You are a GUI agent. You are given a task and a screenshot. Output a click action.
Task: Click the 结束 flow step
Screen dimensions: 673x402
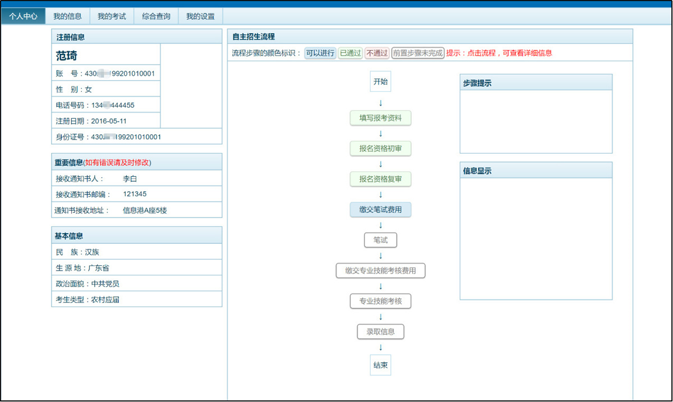point(380,365)
